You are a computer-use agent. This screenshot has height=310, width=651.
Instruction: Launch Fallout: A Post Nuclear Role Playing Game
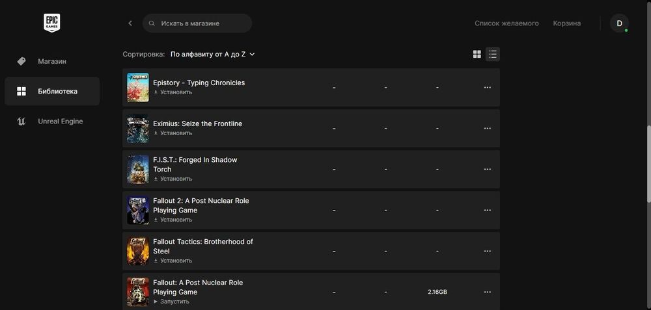click(x=174, y=302)
